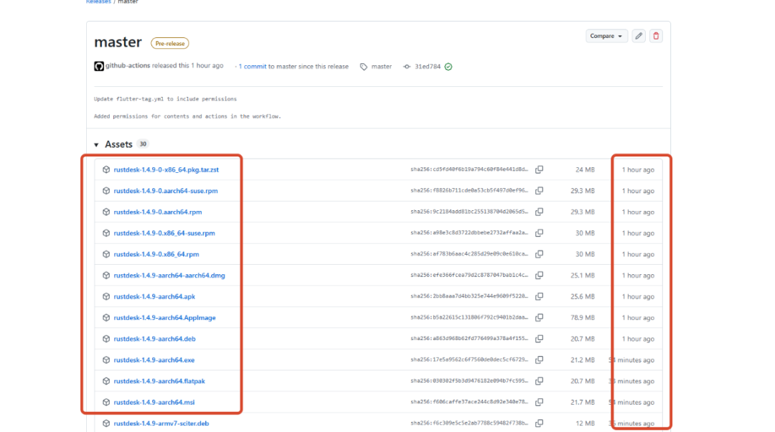
Task: Click the master tag link
Action: 381,66
